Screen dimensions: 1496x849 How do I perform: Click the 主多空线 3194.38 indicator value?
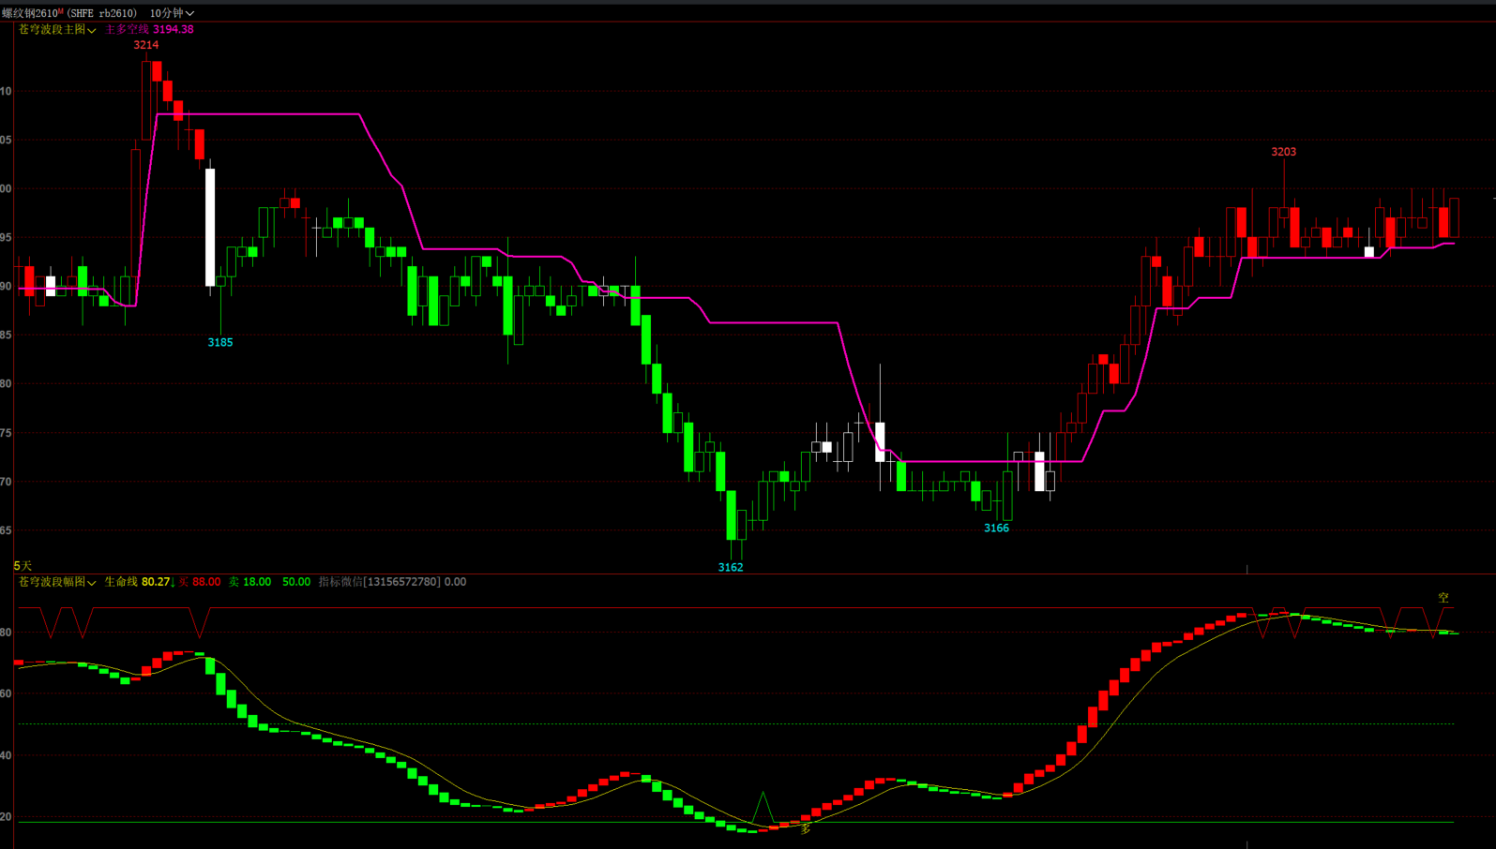point(149,30)
